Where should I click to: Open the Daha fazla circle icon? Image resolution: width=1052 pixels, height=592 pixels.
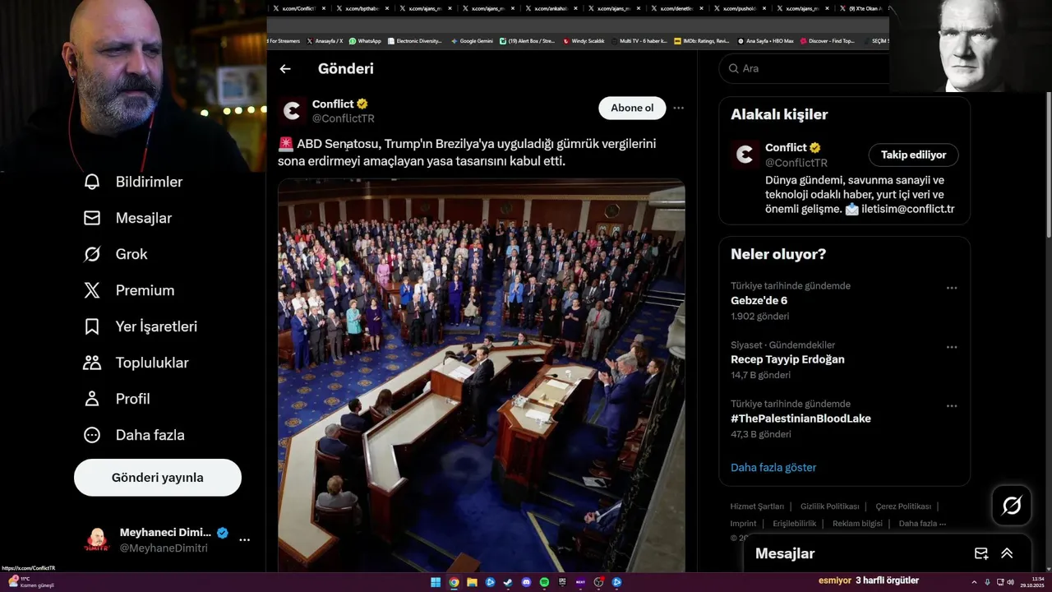click(x=92, y=435)
